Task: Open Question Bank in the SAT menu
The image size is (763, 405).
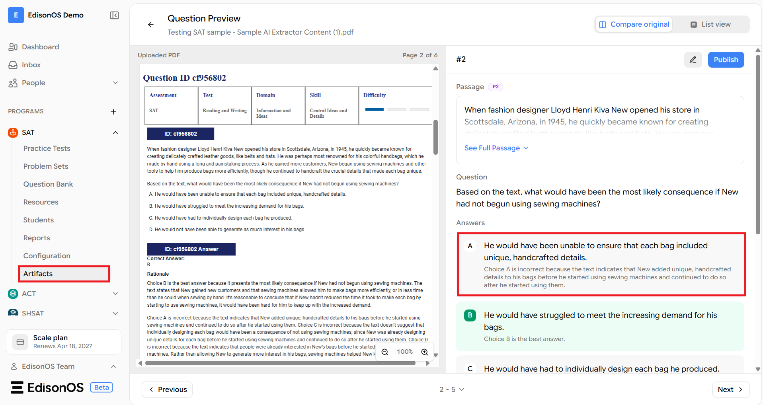Action: [48, 184]
